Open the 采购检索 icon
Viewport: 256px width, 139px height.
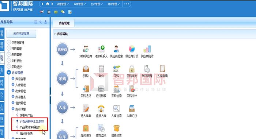tap(116, 89)
